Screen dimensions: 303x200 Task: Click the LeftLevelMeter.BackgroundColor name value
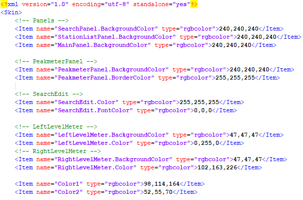(112, 135)
